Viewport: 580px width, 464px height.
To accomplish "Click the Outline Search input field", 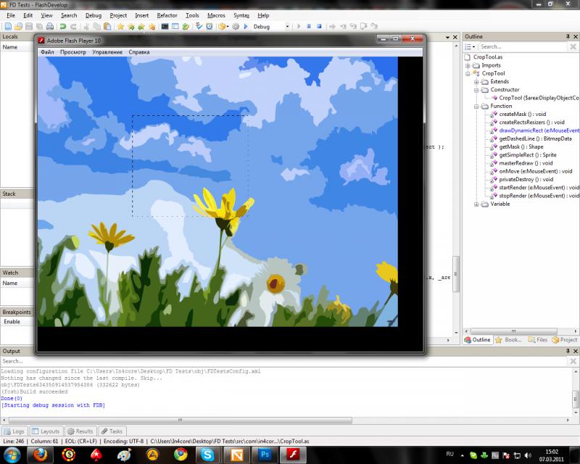I will point(523,46).
